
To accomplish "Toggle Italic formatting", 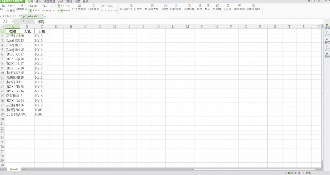I will pyautogui.click(x=33, y=10).
